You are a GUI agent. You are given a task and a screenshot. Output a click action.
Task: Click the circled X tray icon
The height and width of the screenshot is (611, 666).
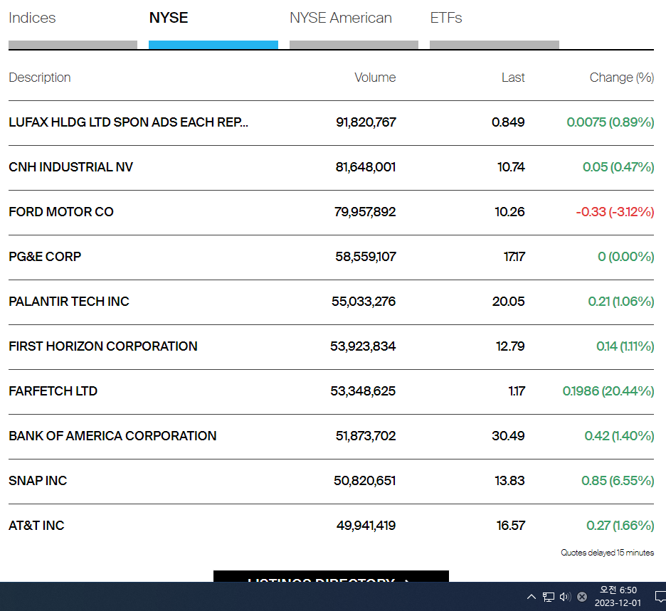point(582,597)
